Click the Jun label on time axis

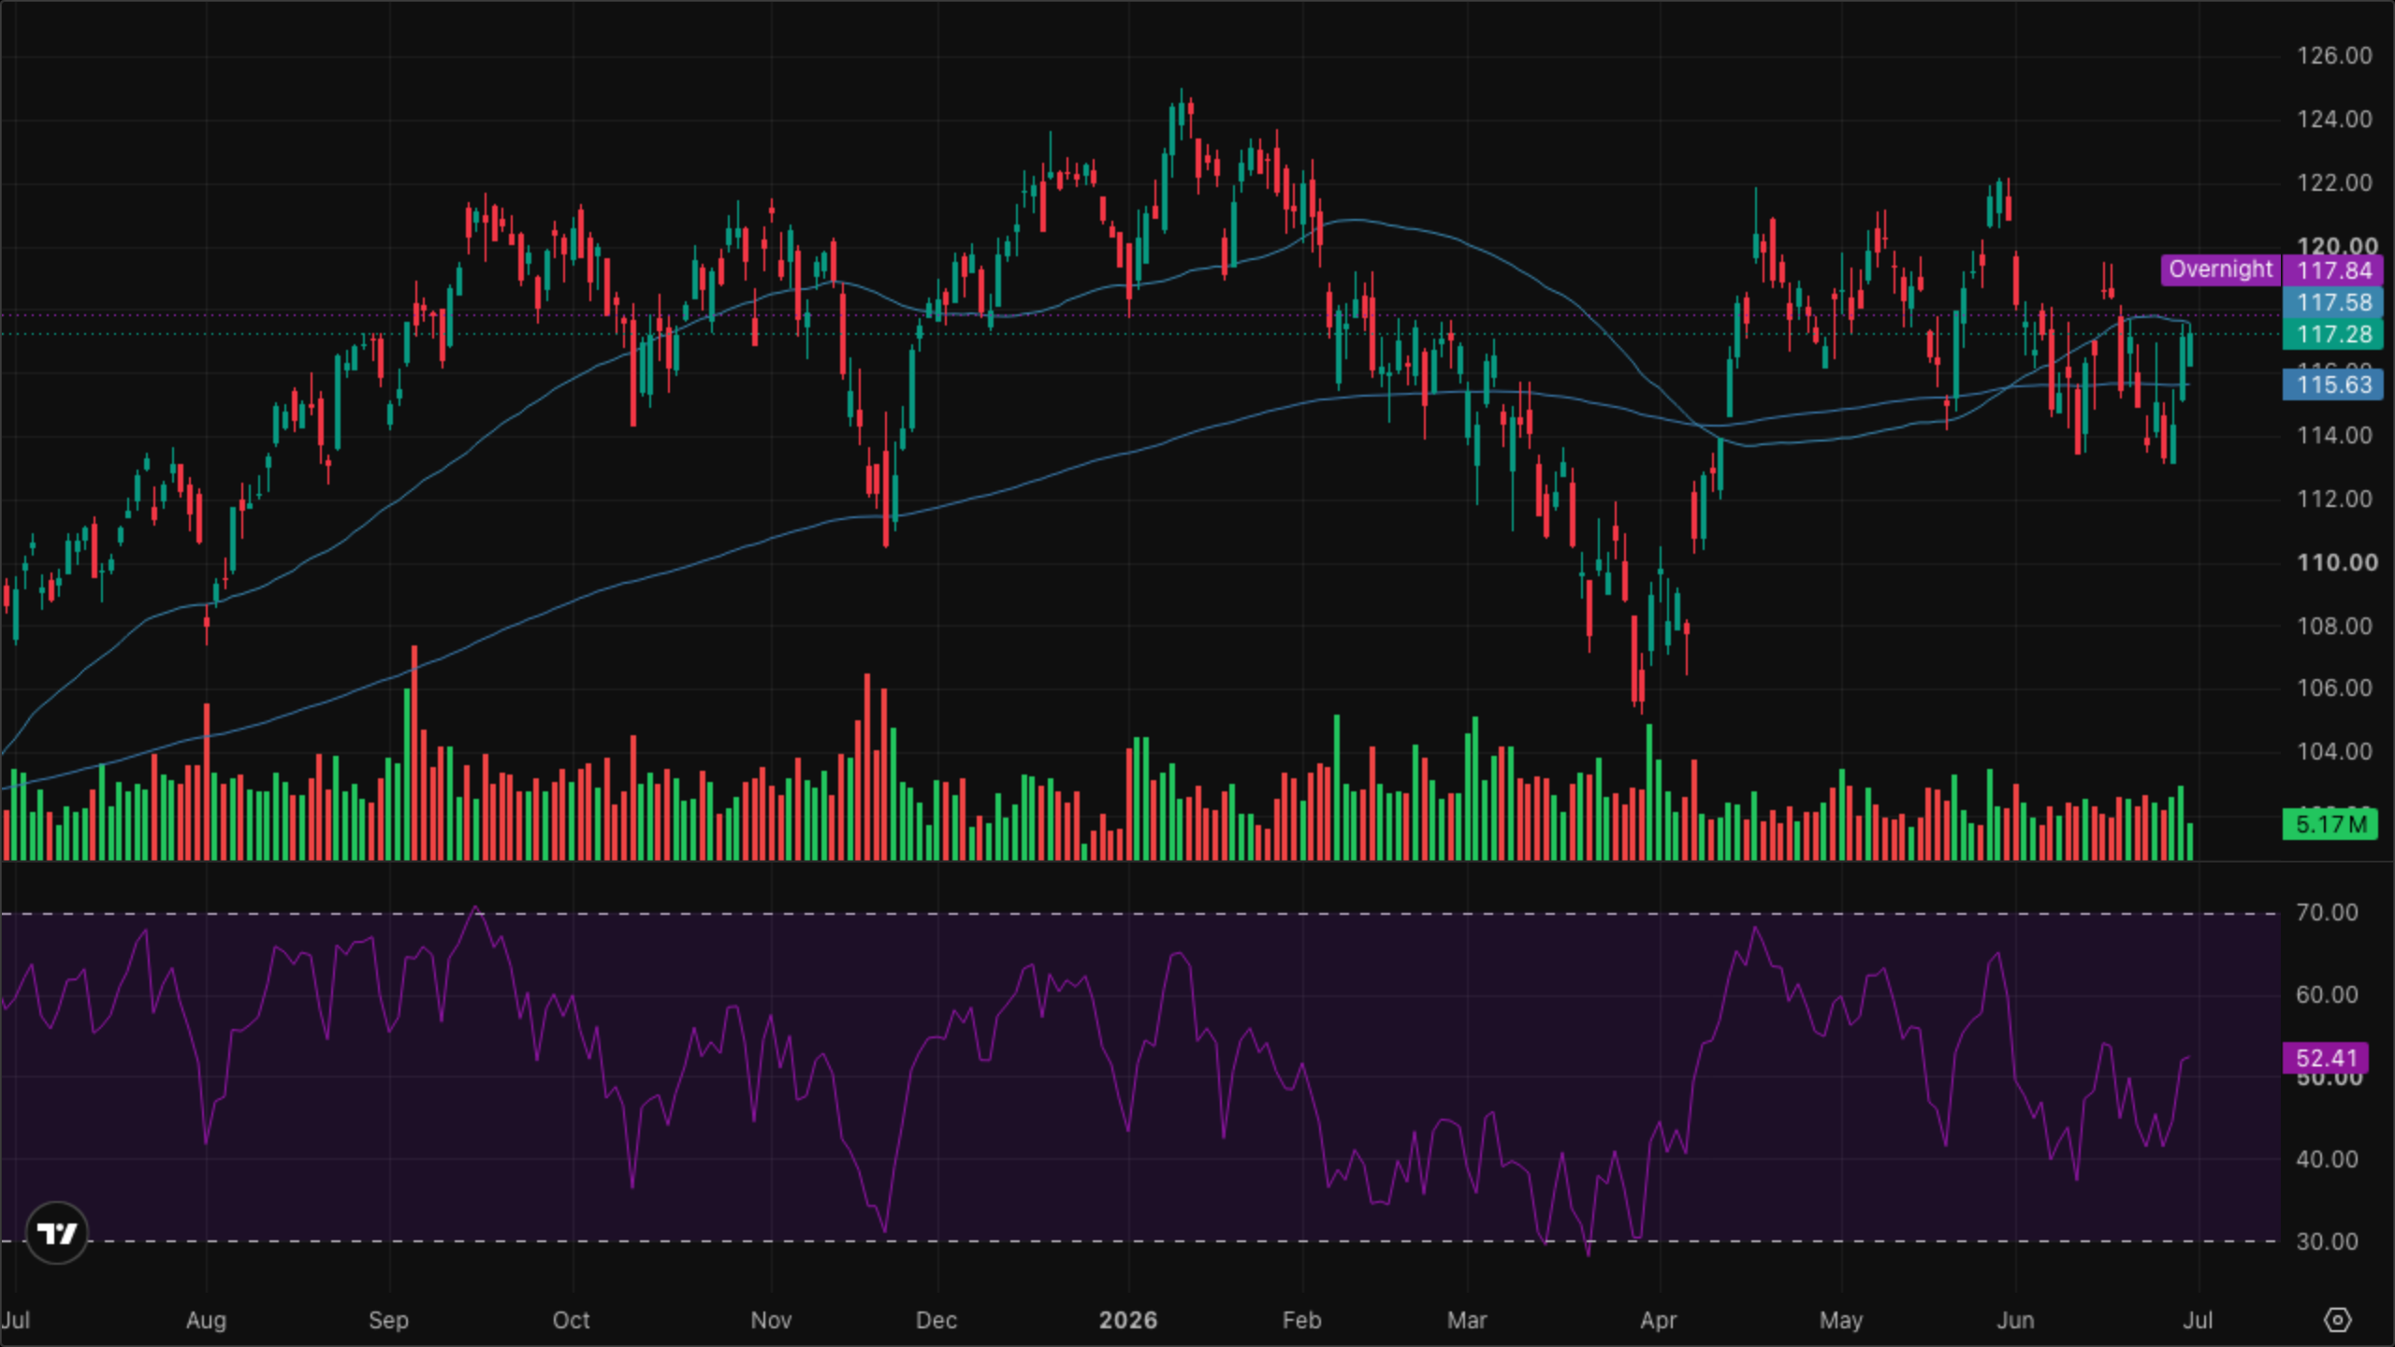(2015, 1320)
